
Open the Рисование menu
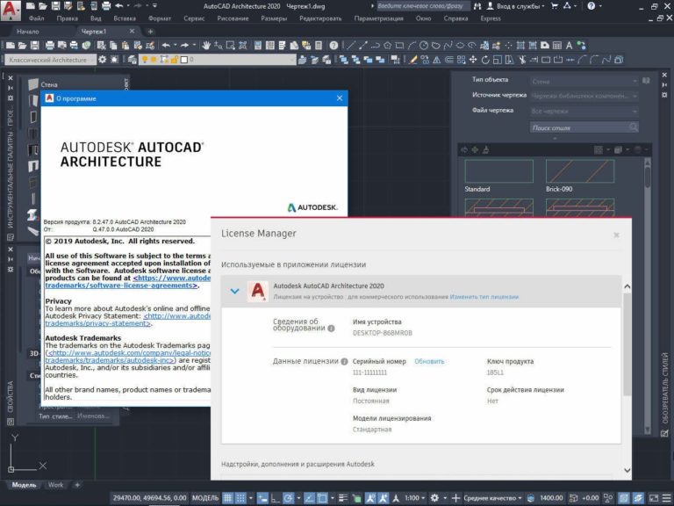(x=233, y=18)
